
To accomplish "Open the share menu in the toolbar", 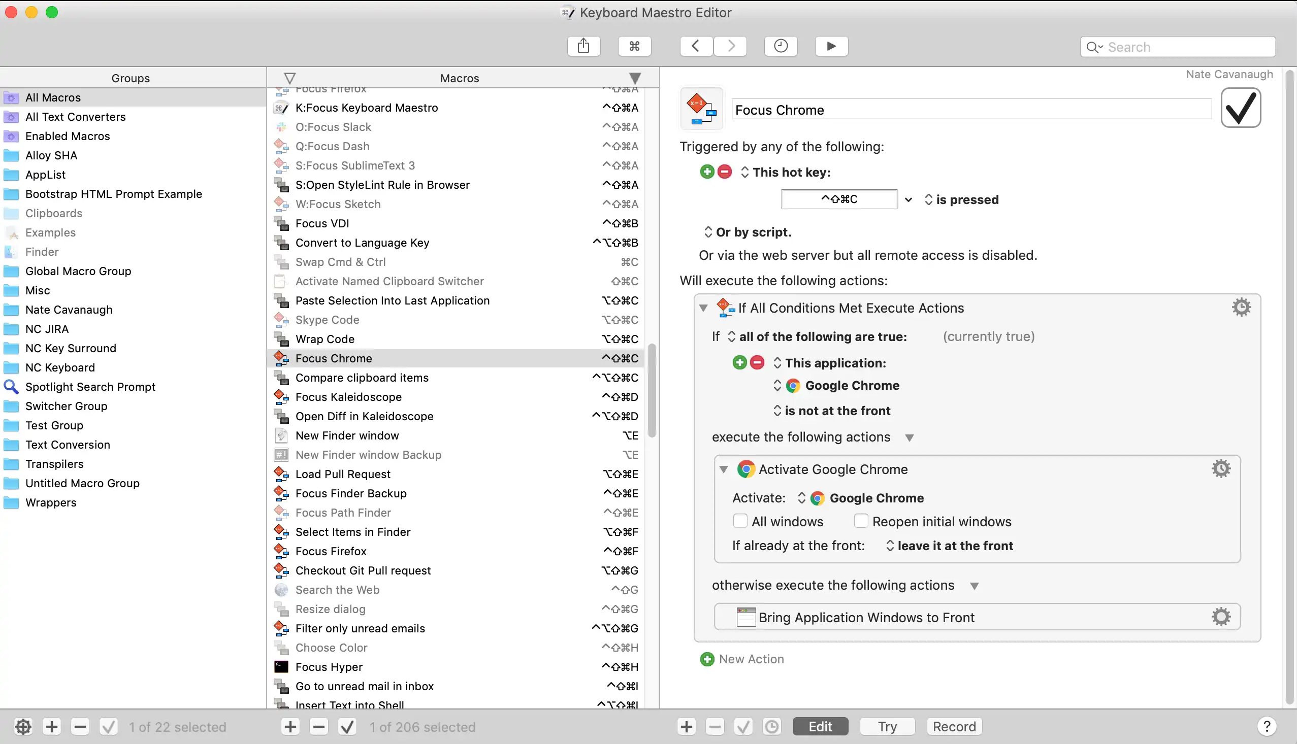I will [583, 46].
